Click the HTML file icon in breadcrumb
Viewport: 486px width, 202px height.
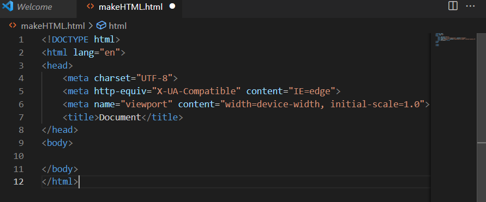coord(13,26)
